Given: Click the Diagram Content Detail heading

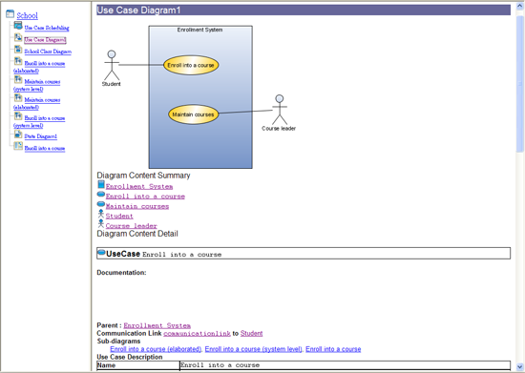Looking at the screenshot, I should pyautogui.click(x=137, y=234).
